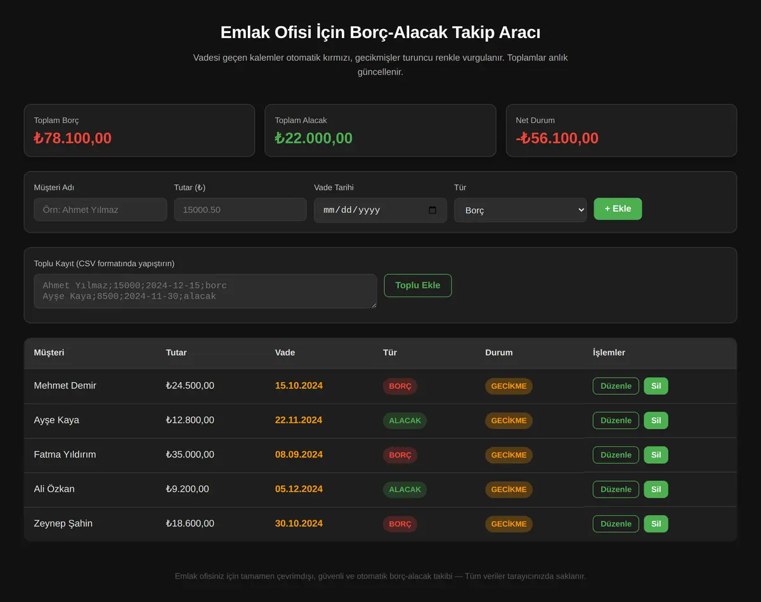Screen dimensions: 761x602
Task: Click the Müşteri column header
Action: 49,352
